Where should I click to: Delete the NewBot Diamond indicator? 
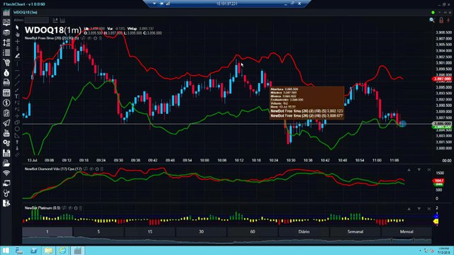pos(101,169)
